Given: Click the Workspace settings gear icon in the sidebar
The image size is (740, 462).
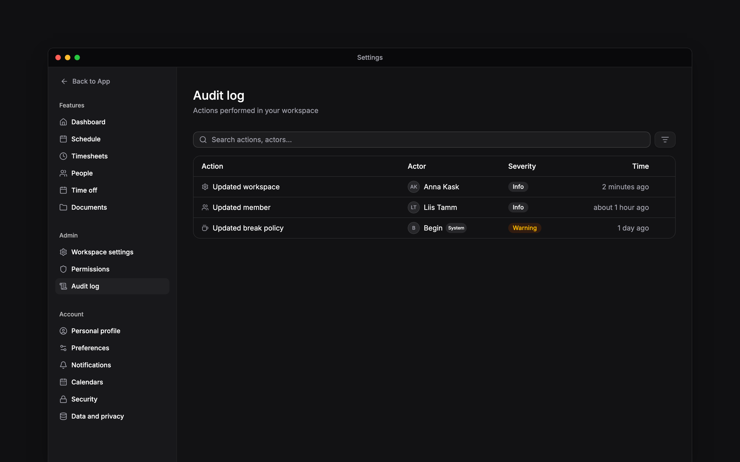Looking at the screenshot, I should [63, 252].
